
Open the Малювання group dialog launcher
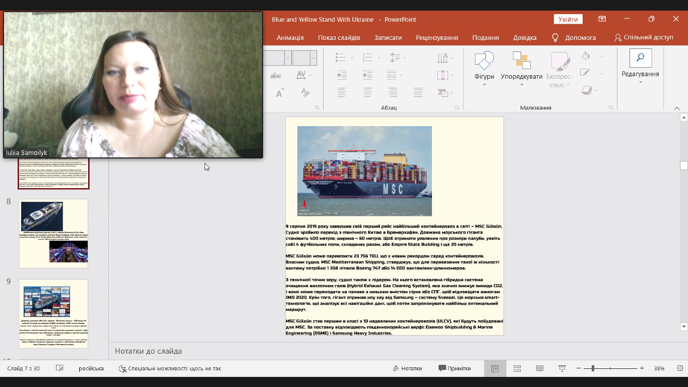point(611,108)
